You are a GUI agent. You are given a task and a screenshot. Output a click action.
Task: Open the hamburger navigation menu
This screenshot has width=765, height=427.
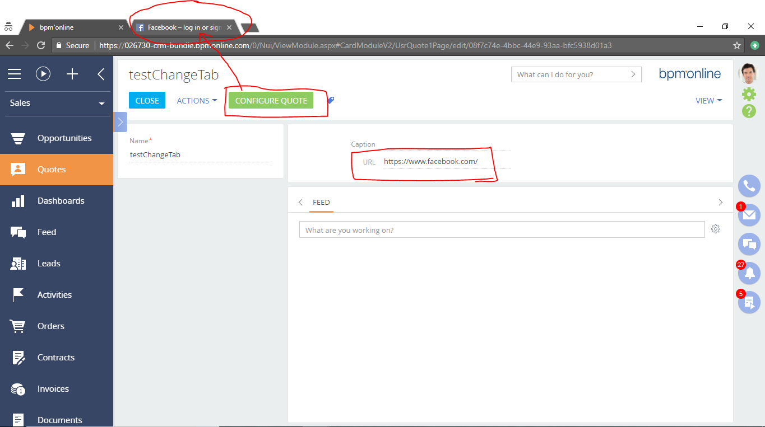click(14, 74)
